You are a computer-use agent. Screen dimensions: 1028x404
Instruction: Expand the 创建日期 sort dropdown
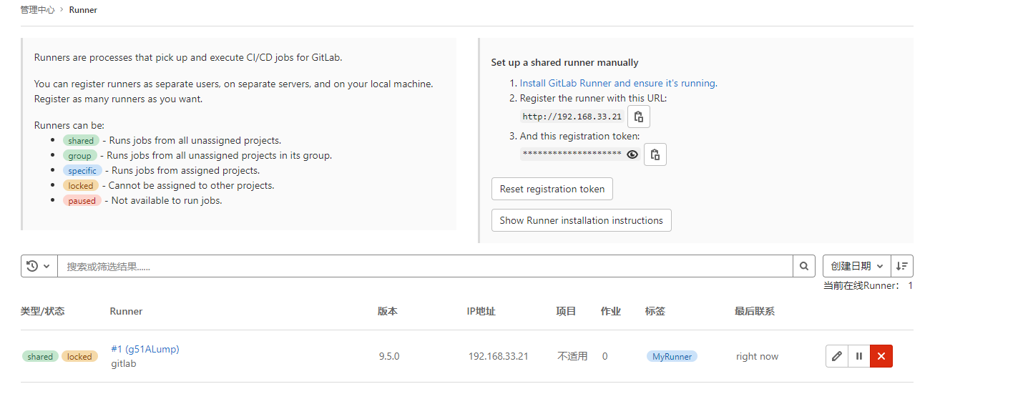856,266
